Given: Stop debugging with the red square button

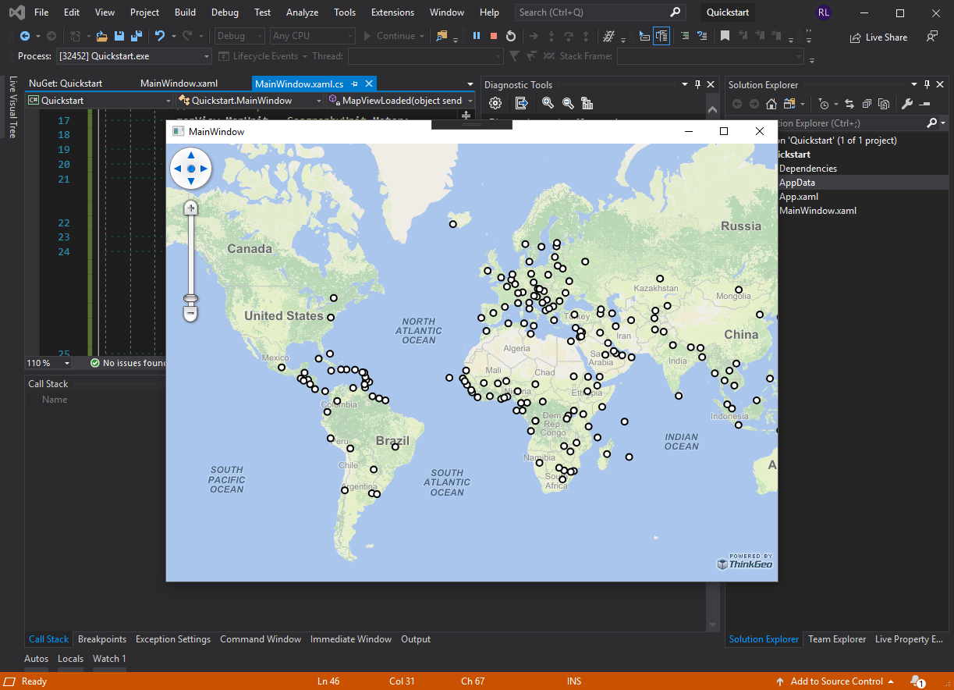Looking at the screenshot, I should (x=494, y=36).
